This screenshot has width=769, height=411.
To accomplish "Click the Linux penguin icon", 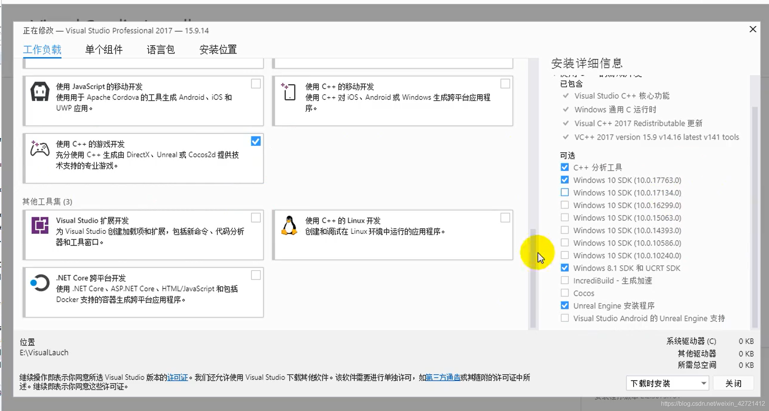I will tap(289, 225).
